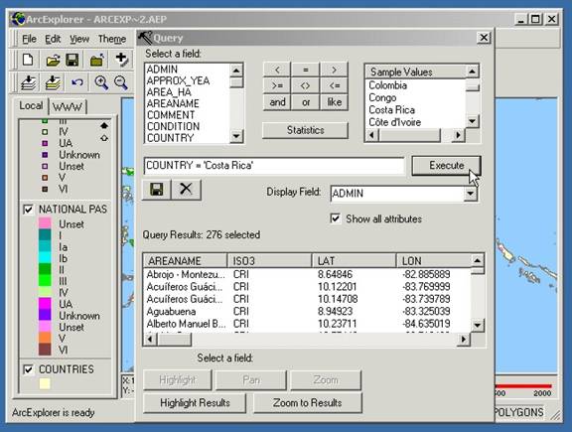Screen dimensions: 572x432
Task: Open the Theme menu
Action: (x=112, y=39)
